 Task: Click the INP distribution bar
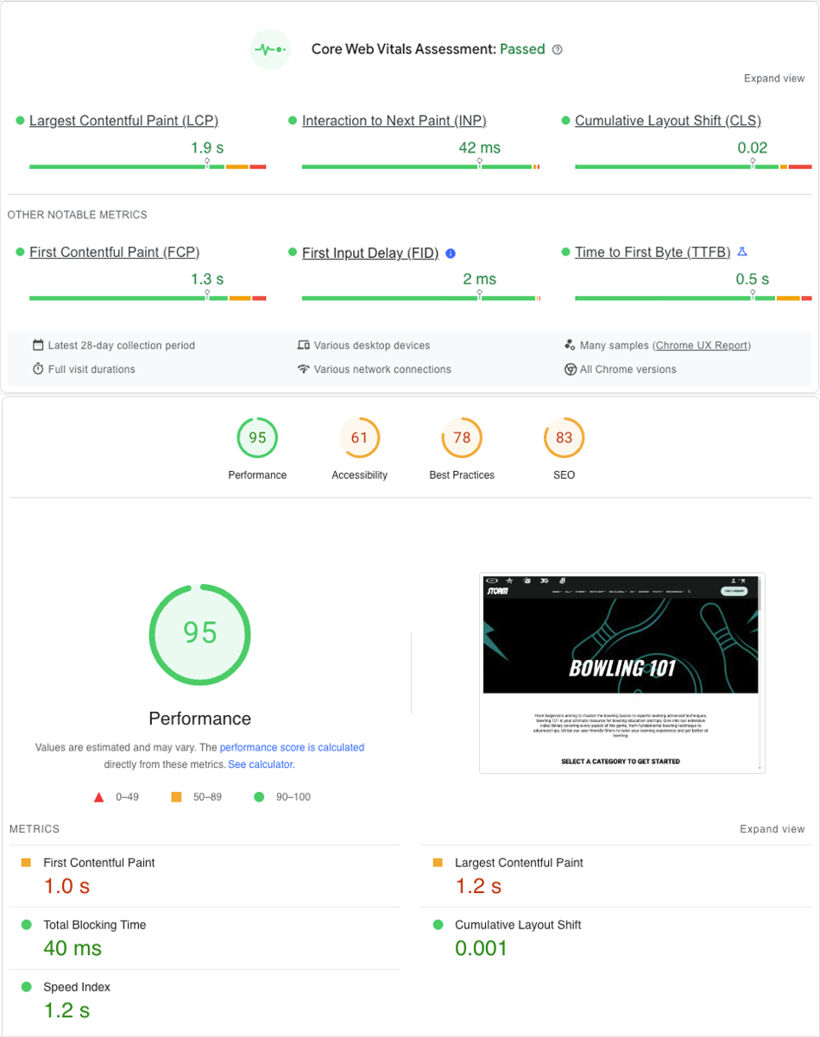(x=421, y=167)
